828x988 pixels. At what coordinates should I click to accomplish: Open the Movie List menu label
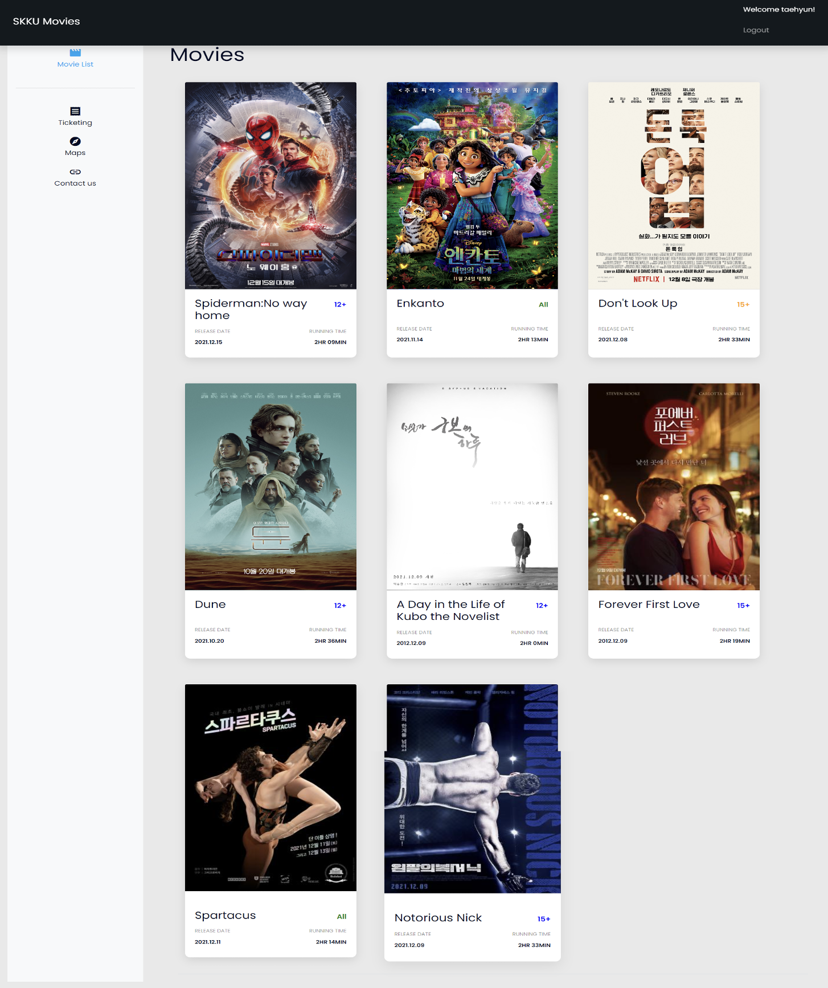75,64
